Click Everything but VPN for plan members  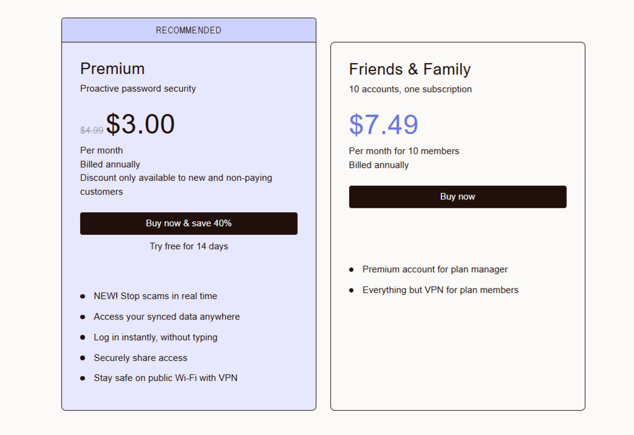click(x=440, y=290)
